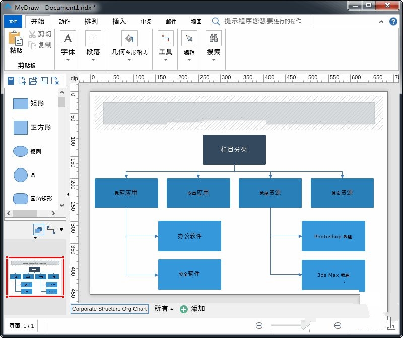Click the open library folder icon
Image resolution: width=403 pixels, height=338 pixels.
pos(33,81)
